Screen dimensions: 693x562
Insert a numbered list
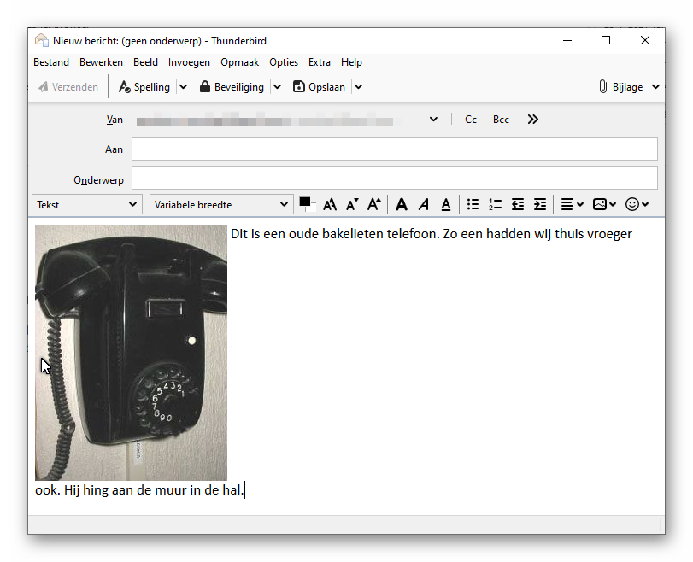(495, 205)
